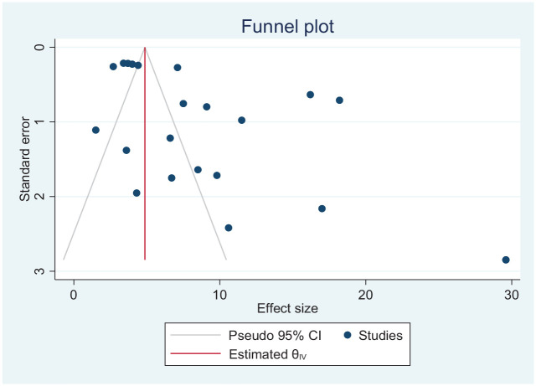536x386 pixels.
Task: Click the Studies dot marker in legend
Action: [348, 336]
